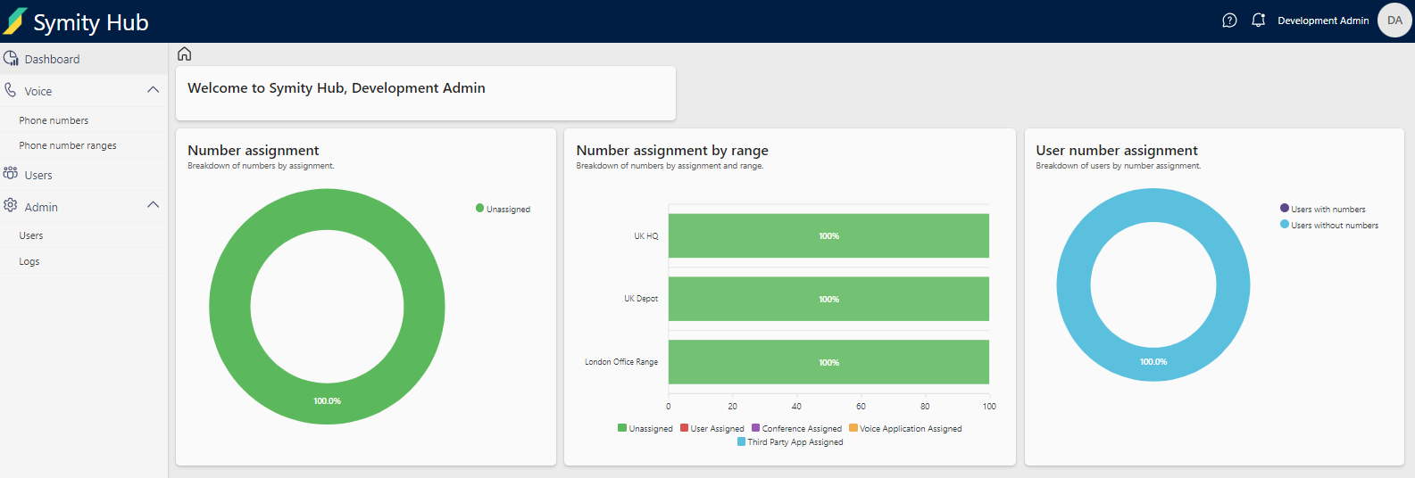Toggle Users with numbers legend item
Screen dimensions: 1415x478
point(1323,209)
